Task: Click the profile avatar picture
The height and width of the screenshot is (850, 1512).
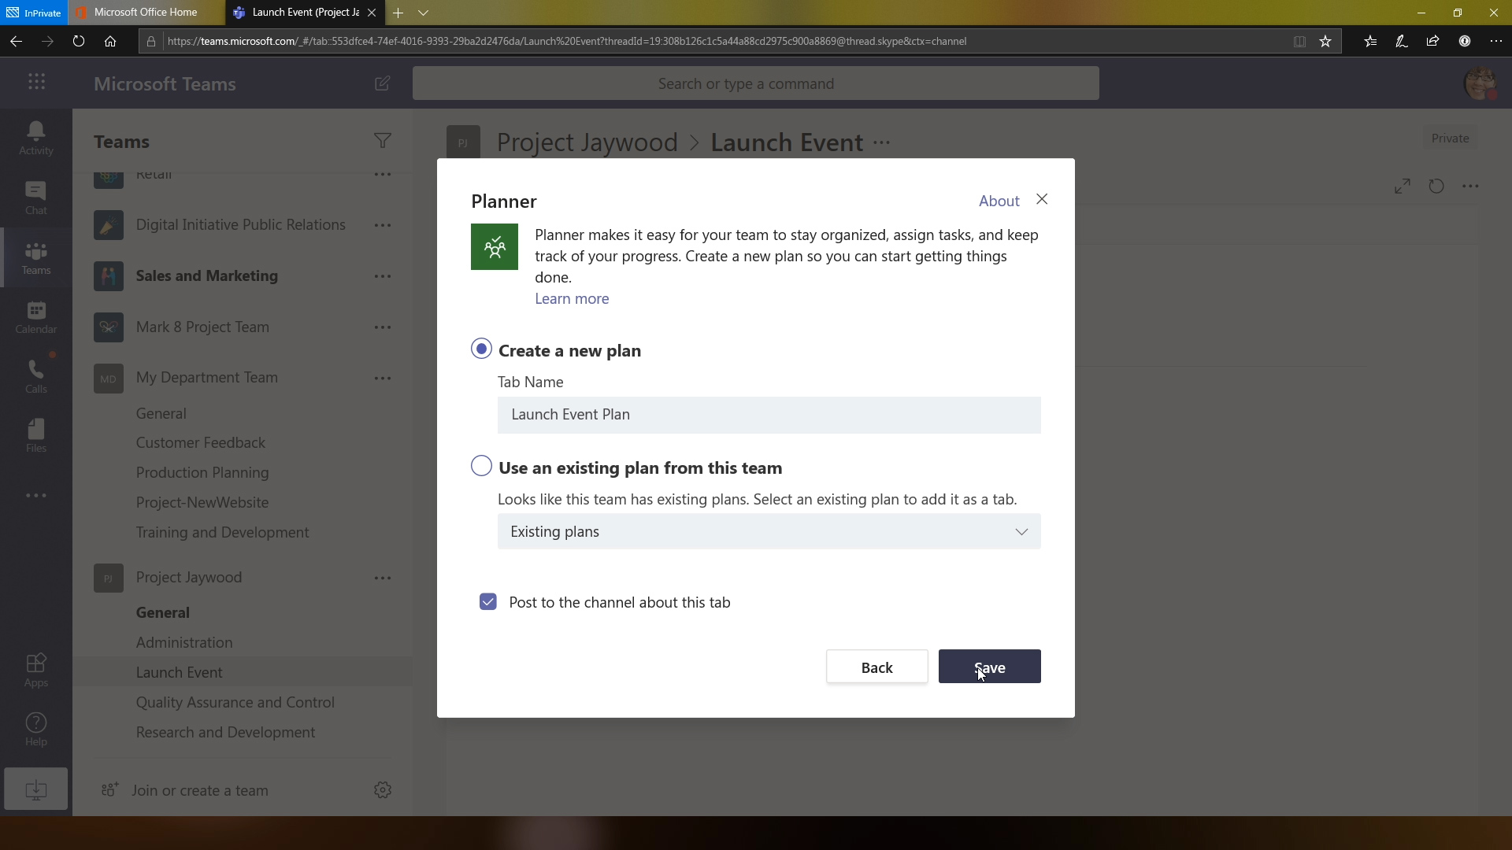Action: click(x=1480, y=83)
